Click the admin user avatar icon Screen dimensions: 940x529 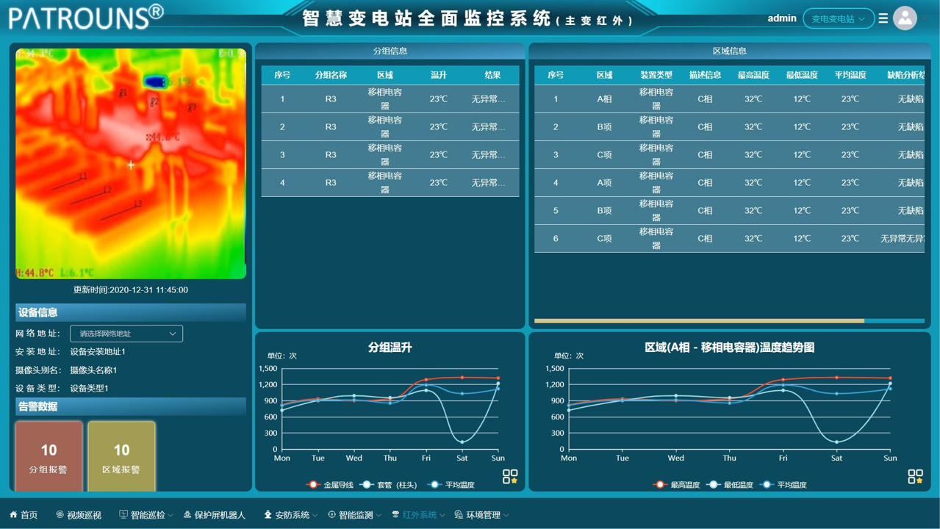[905, 18]
